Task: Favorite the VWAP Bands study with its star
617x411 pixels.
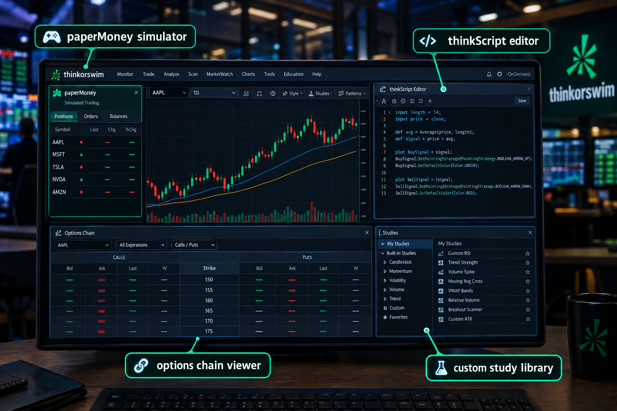Action: (528, 291)
